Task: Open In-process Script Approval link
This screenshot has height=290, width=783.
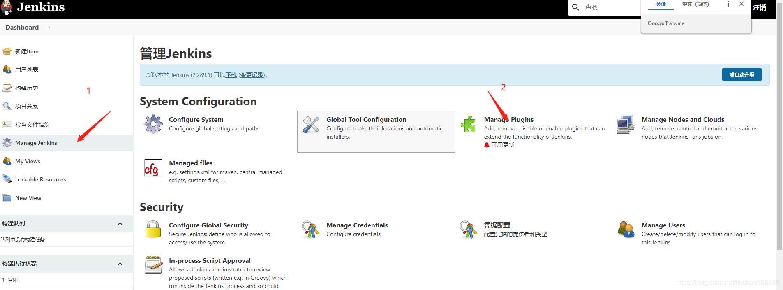Action: tap(210, 260)
